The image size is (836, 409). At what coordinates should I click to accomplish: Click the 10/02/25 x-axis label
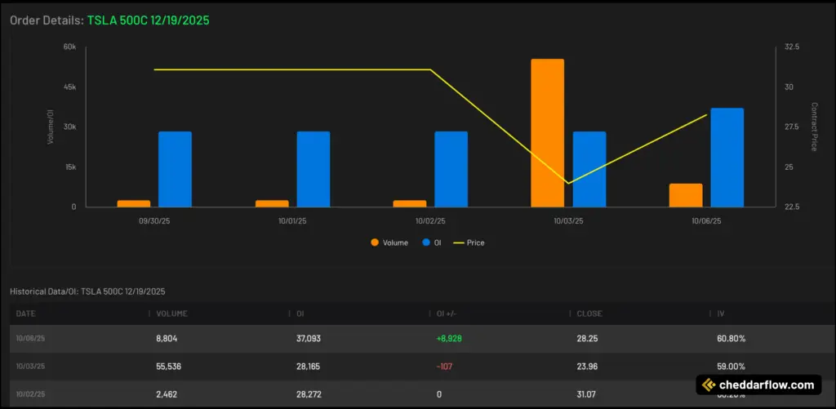(431, 220)
